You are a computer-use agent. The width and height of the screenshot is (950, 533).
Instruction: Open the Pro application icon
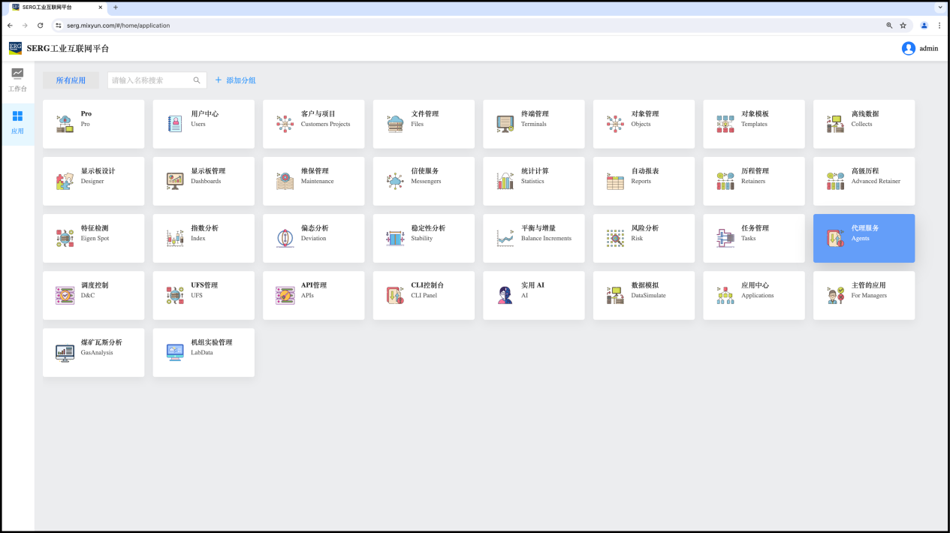point(65,125)
